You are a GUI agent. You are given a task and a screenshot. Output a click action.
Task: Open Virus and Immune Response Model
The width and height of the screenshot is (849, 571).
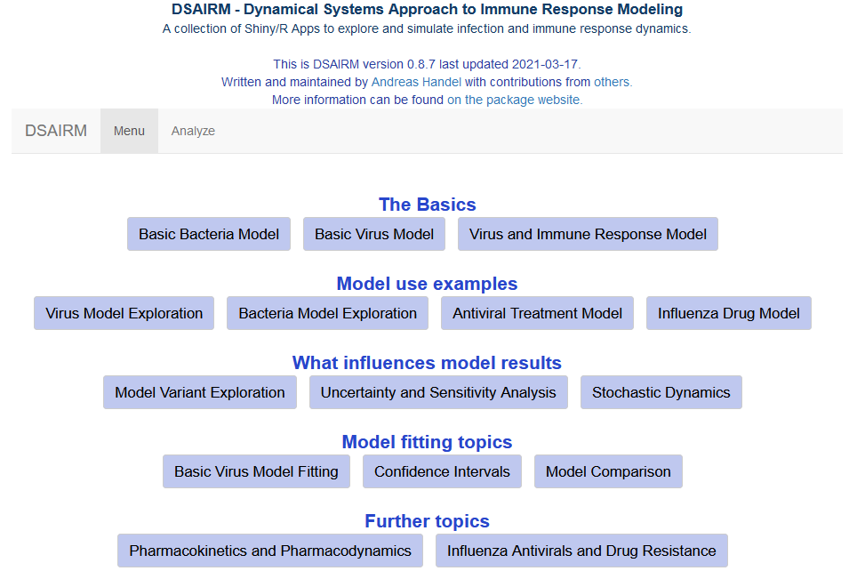pyautogui.click(x=588, y=234)
